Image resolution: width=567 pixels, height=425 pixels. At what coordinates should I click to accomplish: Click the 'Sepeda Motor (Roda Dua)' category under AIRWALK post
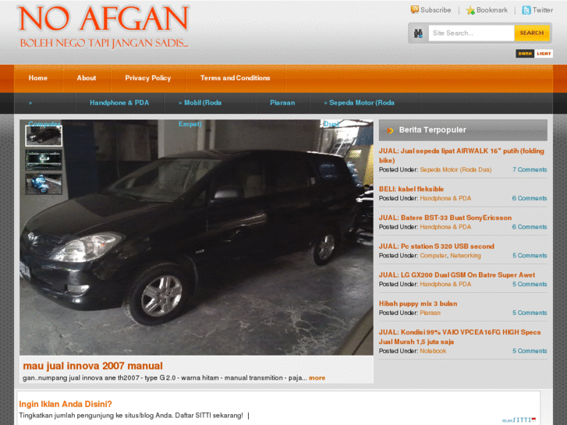[455, 170]
